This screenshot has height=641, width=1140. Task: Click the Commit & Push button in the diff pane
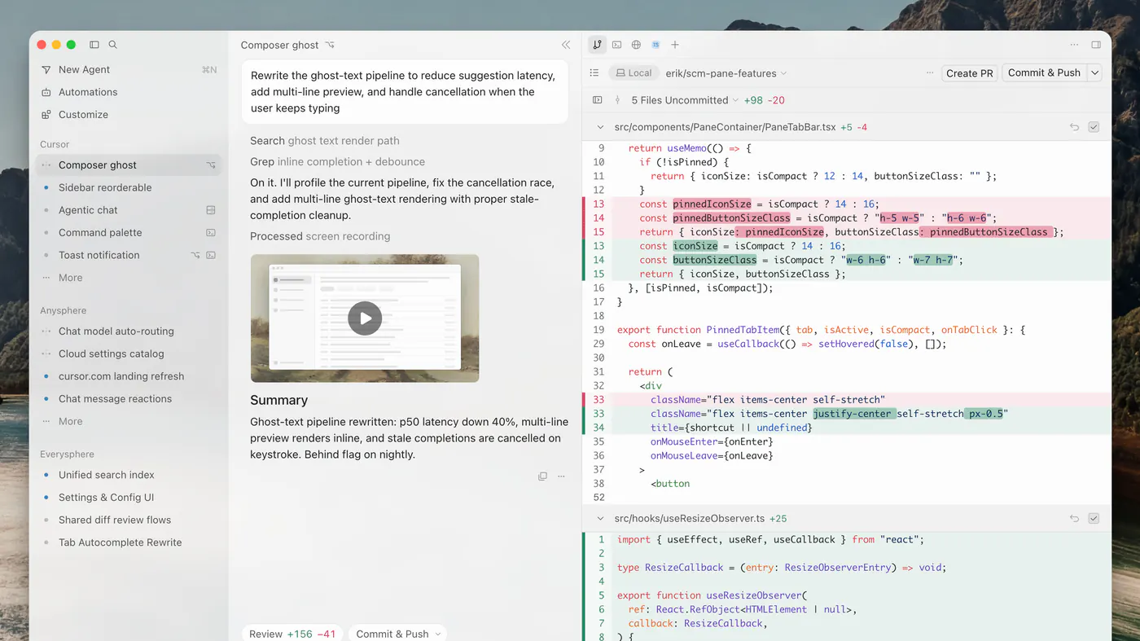tap(1044, 72)
